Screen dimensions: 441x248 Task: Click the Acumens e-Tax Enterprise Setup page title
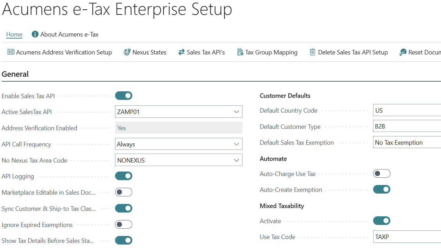(117, 9)
